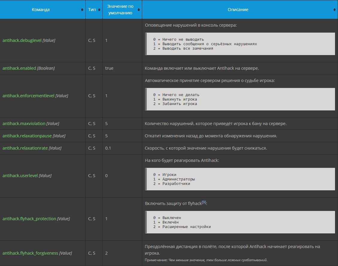Open footnote [9] reference link
Image resolution: width=338 pixels, height=266 pixels.
click(204, 202)
